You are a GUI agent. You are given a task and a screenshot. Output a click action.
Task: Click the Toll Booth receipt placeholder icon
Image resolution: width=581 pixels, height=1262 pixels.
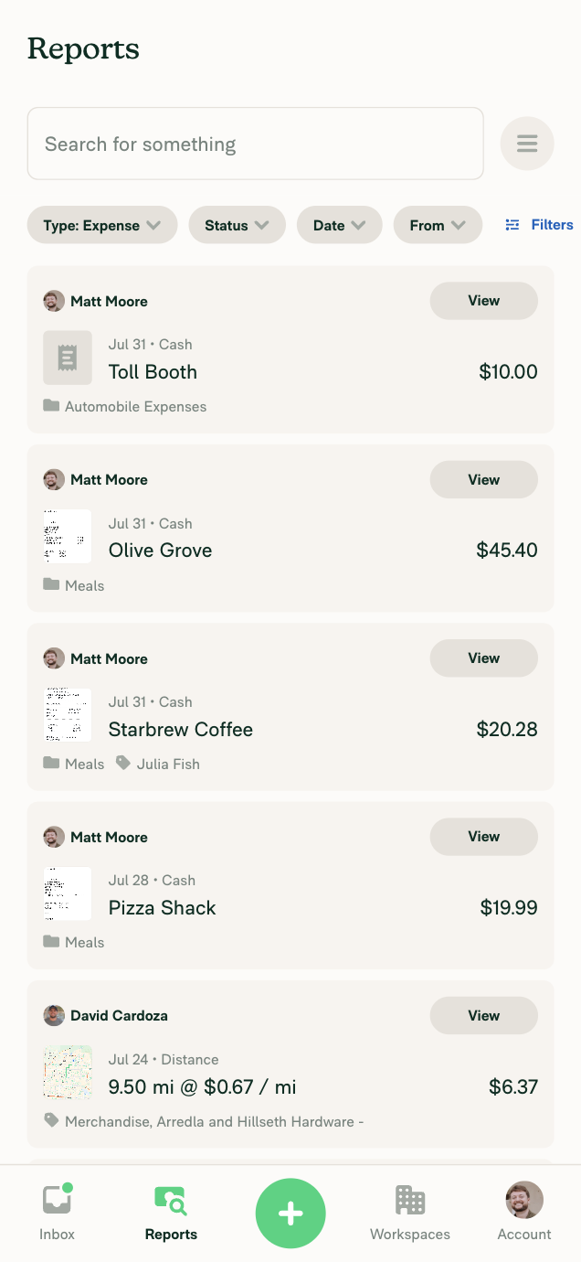[x=68, y=358]
